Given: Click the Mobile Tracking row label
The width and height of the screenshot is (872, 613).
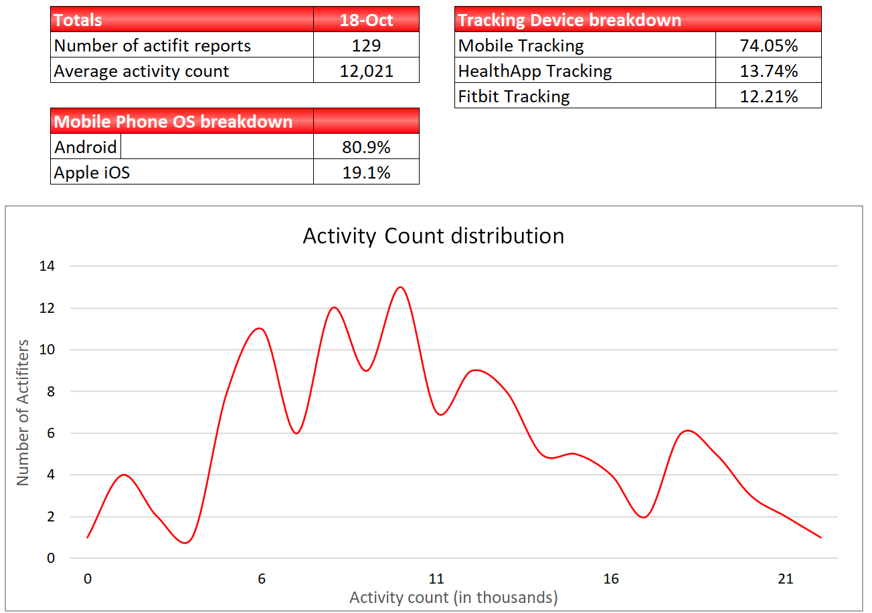Looking at the screenshot, I should pos(585,45).
